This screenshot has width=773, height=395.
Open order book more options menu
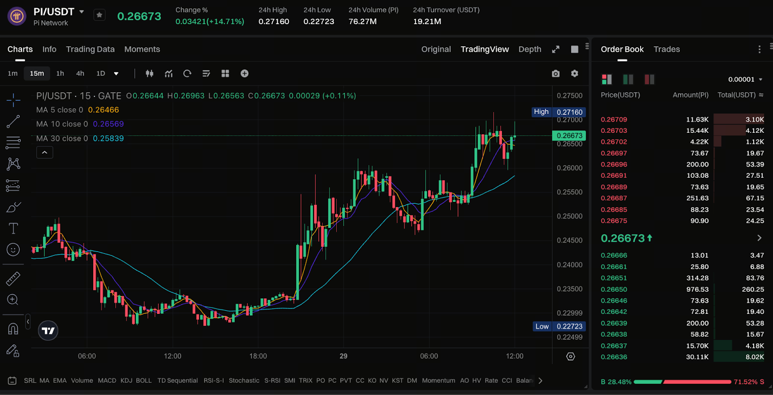tap(759, 49)
